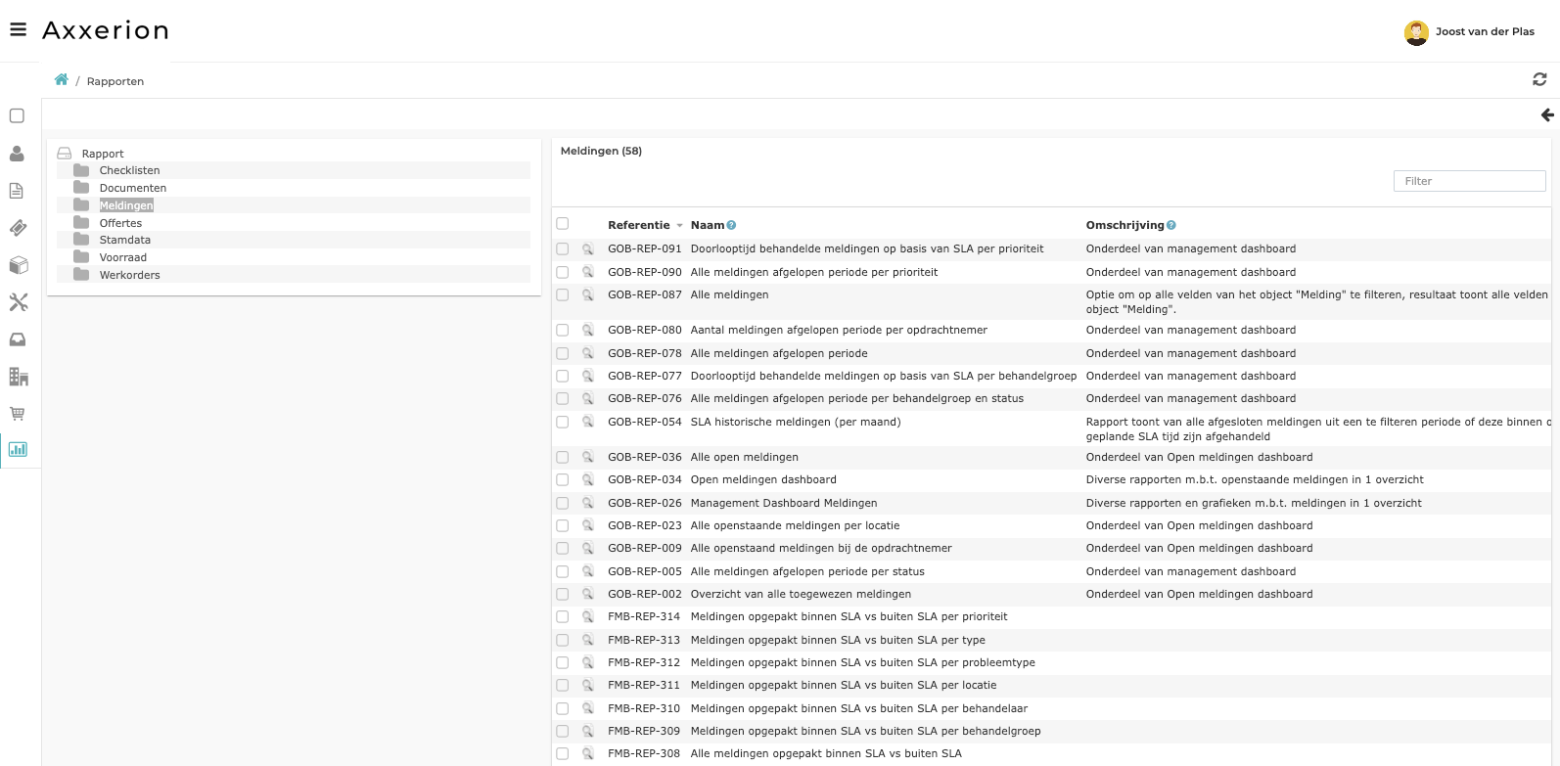The height and width of the screenshot is (766, 1560).
Task: Select the Checklisten folder
Action: pyautogui.click(x=129, y=170)
